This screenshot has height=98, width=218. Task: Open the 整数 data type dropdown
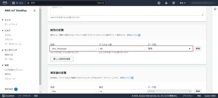[169, 49]
